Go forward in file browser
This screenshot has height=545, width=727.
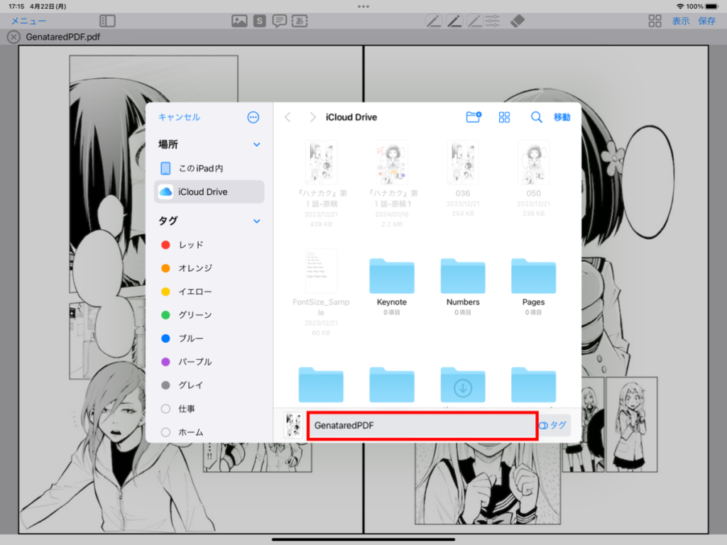click(x=312, y=117)
